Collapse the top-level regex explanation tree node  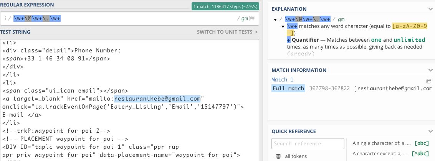275,20
